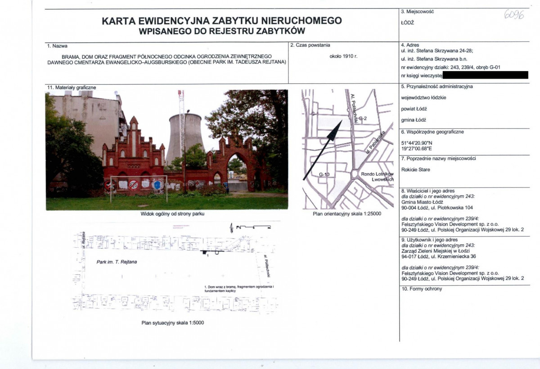Image resolution: width=540 pixels, height=369 pixels.
Task: Click the line 'nr ewidencyjny działki: 243, 239/4, obręb G-01'
Action: click(450, 67)
